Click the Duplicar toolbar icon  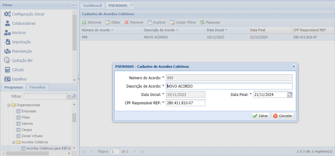[150, 22]
